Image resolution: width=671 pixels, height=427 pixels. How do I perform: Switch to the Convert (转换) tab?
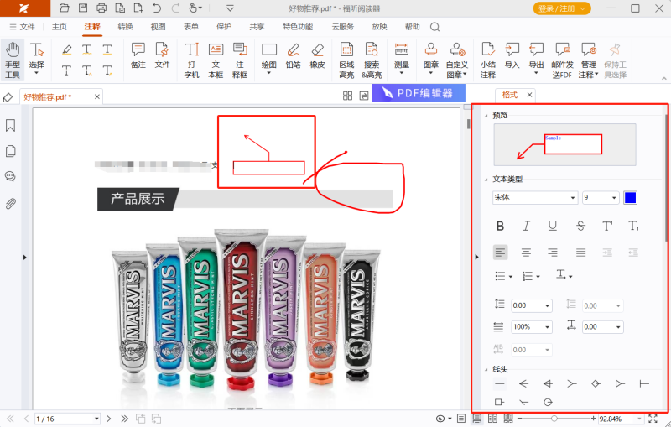click(125, 27)
